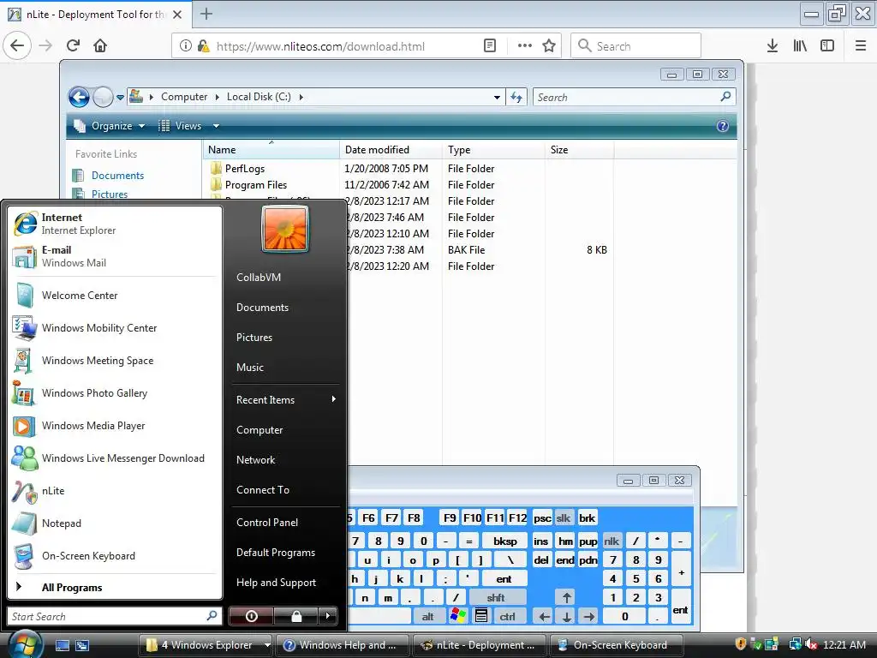This screenshot has width=877, height=658.
Task: Expand Local Disk (C:) breadcrumb arrow
Action: pos(301,97)
